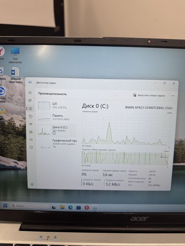Image resolution: width=185 pixels, height=246 pixels.
Task: Click the Диспетчер задач window title
Action: (x=46, y=83)
